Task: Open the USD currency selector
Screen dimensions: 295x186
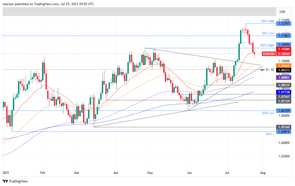Action: click(283, 12)
